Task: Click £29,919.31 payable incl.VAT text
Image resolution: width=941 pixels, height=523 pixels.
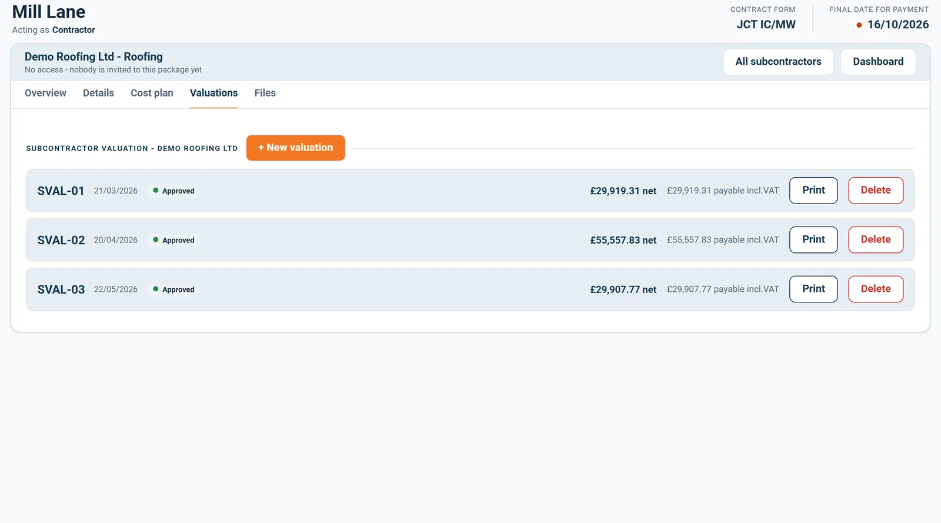Action: tap(723, 191)
